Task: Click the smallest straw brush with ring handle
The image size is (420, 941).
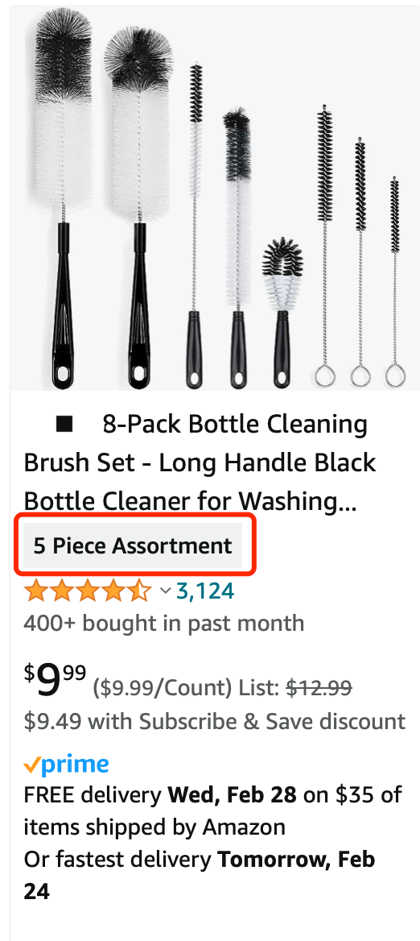Action: coord(394,281)
